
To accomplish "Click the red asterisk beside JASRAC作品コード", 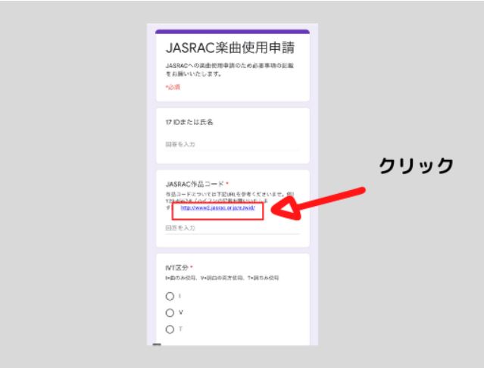I will [x=227, y=184].
